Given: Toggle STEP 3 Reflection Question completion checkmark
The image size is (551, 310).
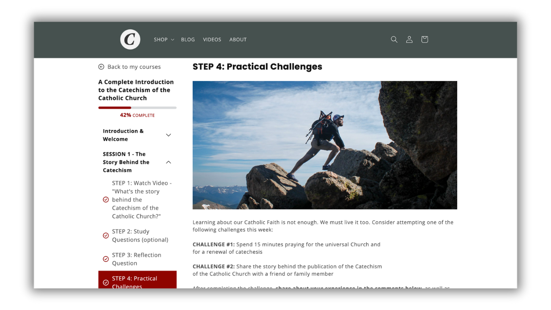Looking at the screenshot, I should (106, 259).
